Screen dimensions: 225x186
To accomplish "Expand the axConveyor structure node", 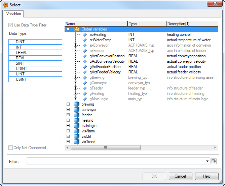I will [76, 45].
